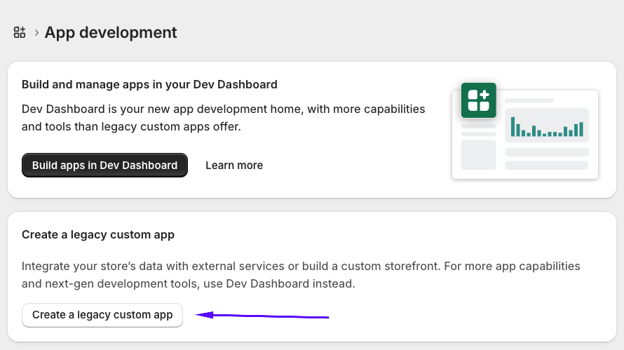Open the Apps breadcrumb icon
624x350 pixels.
(20, 32)
